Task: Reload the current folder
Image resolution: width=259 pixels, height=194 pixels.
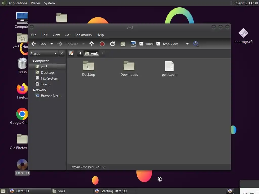Action: tap(113, 44)
